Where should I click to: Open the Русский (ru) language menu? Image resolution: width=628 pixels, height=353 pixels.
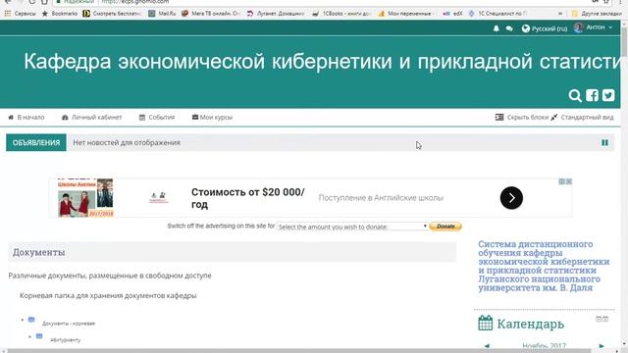tap(545, 28)
